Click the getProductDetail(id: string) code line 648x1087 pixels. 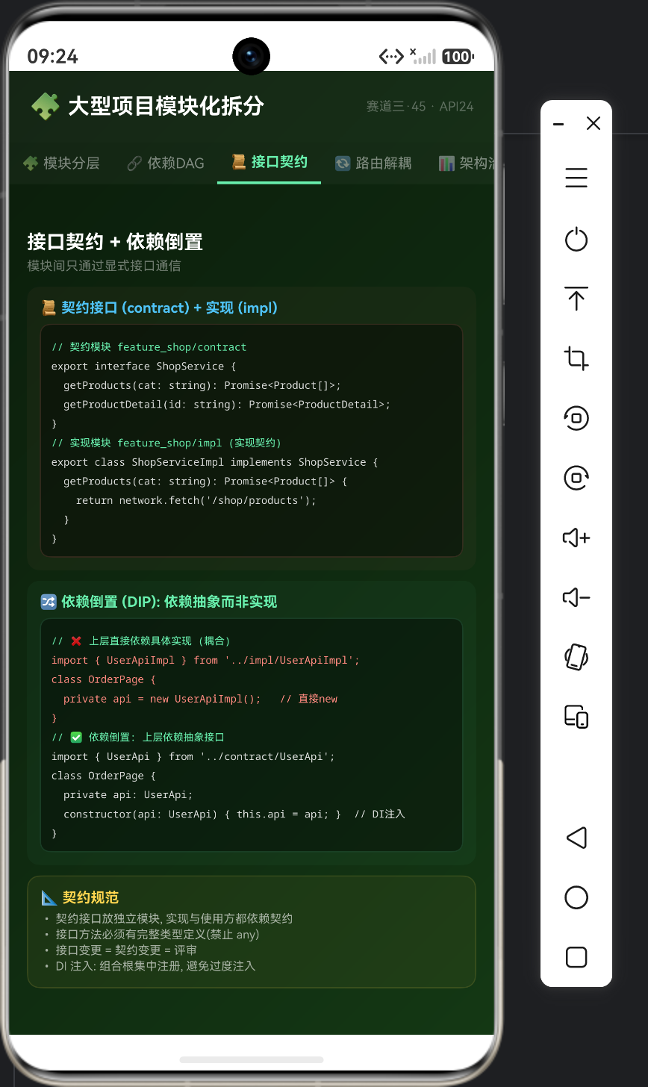click(x=227, y=405)
